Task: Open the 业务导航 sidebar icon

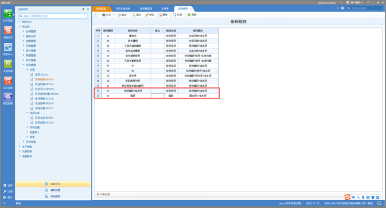Action: coord(8,14)
